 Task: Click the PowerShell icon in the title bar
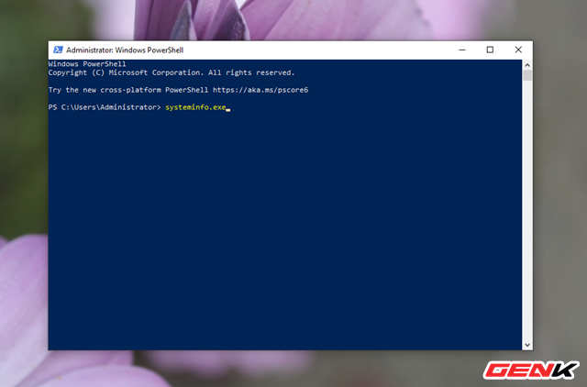pyautogui.click(x=58, y=50)
